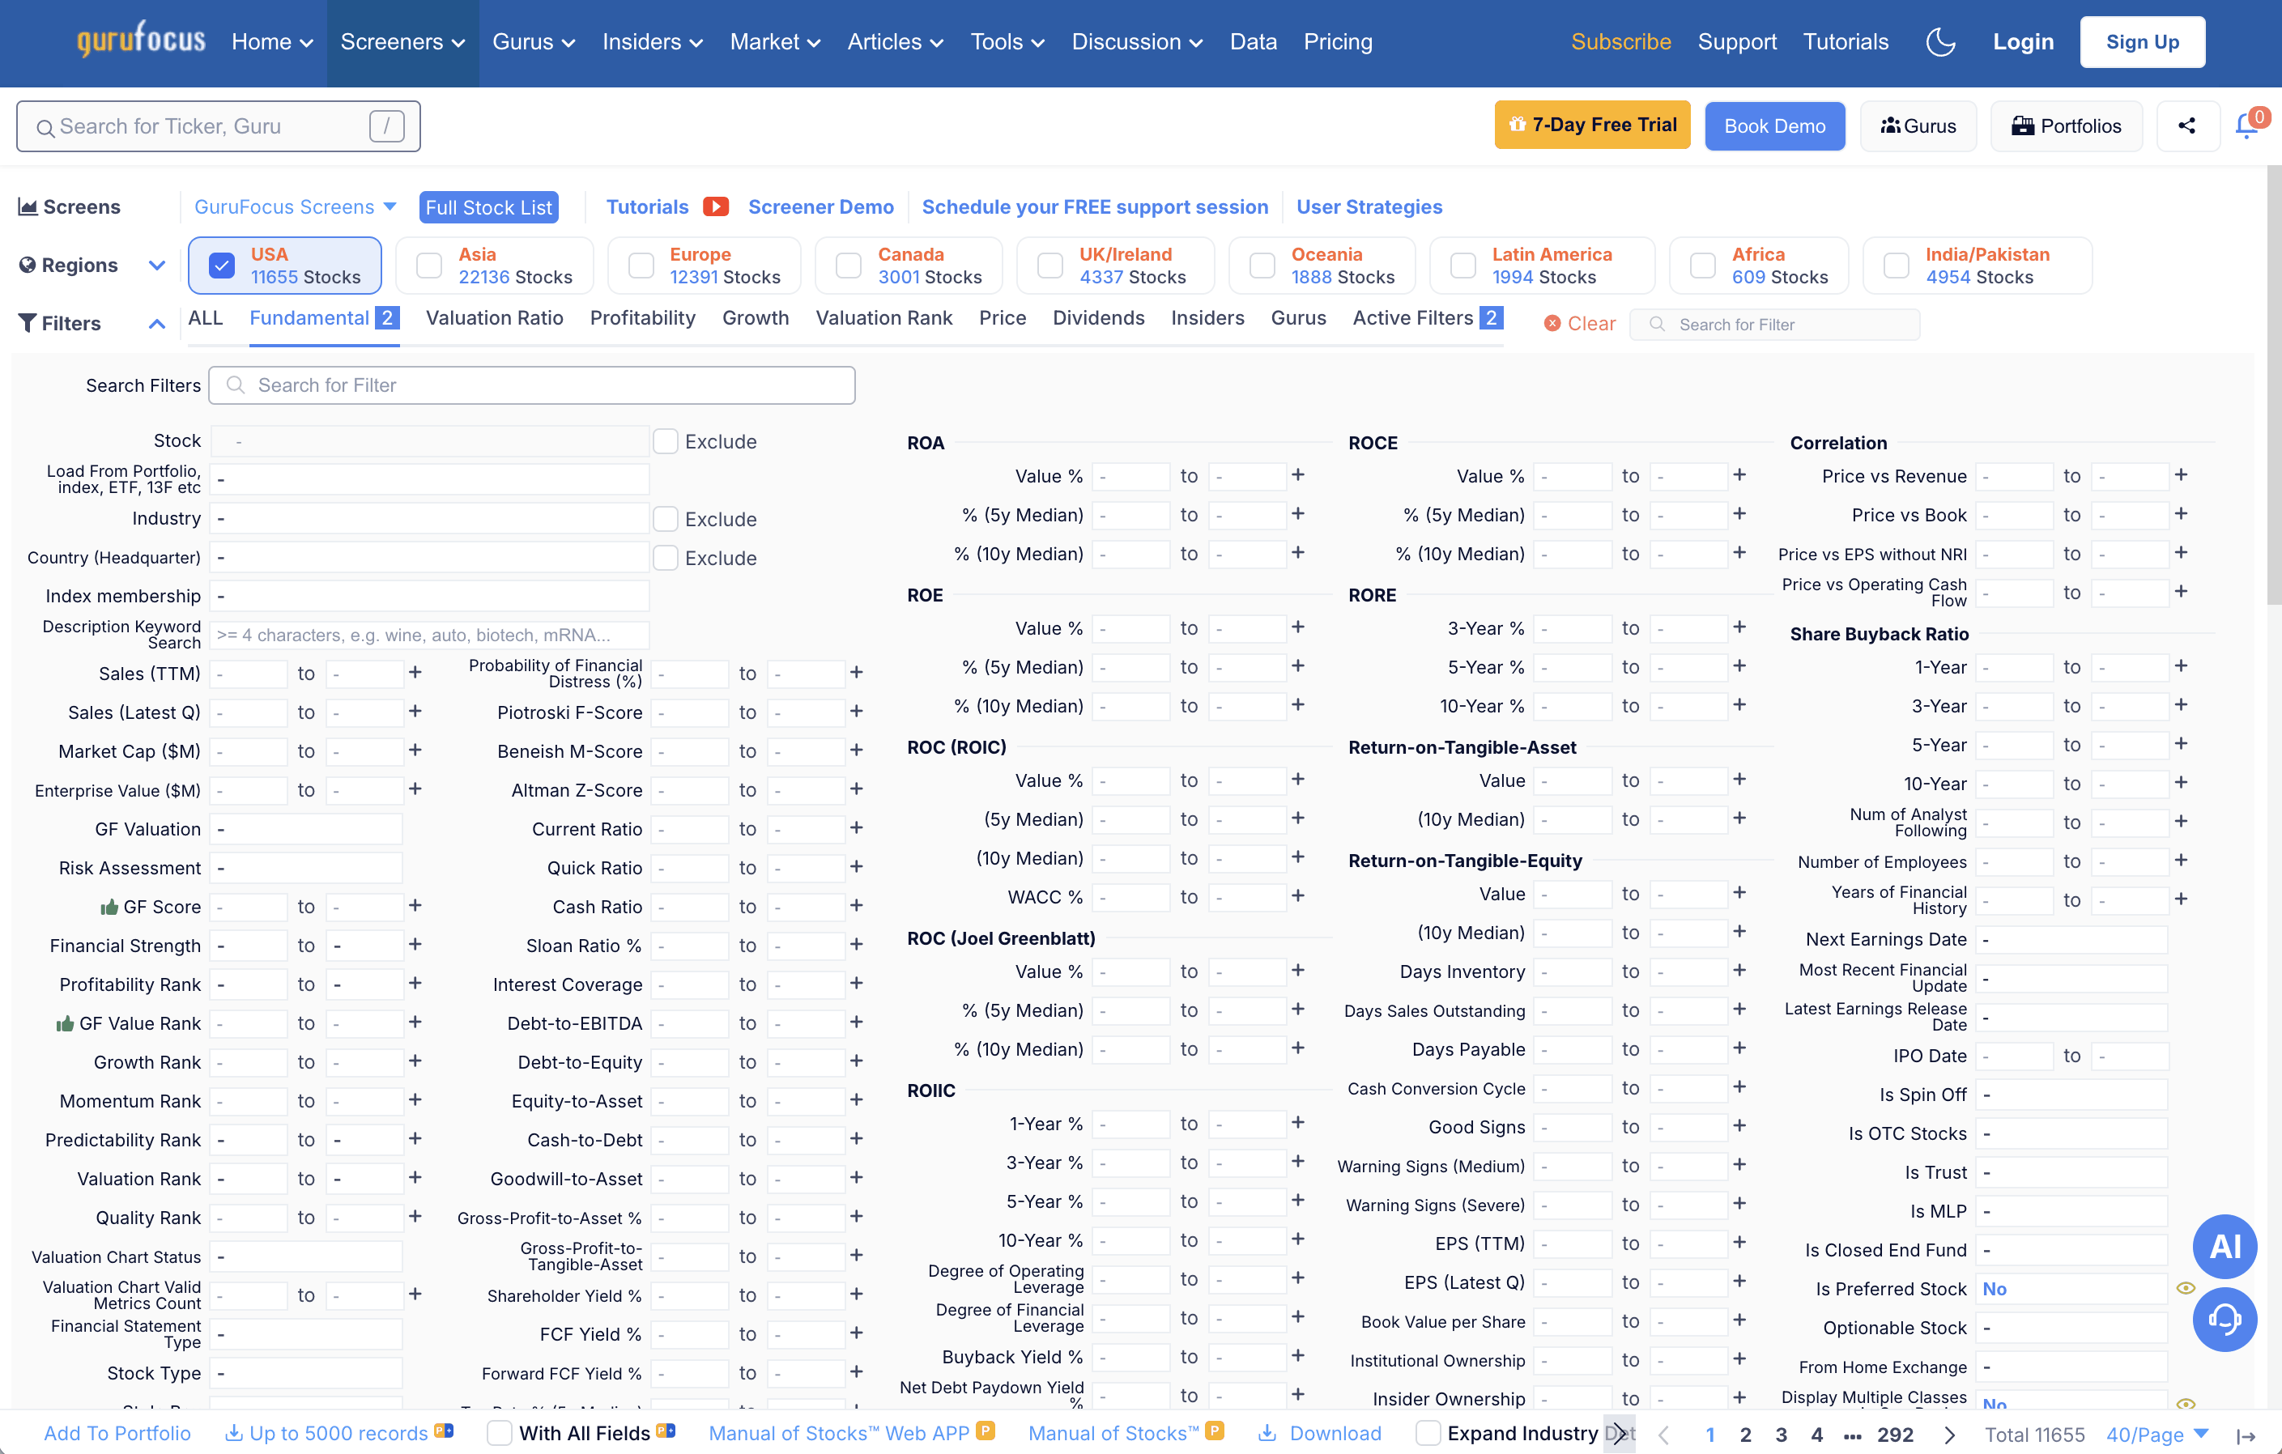Switch to Profitability tab
The width and height of the screenshot is (2282, 1454).
tap(642, 317)
